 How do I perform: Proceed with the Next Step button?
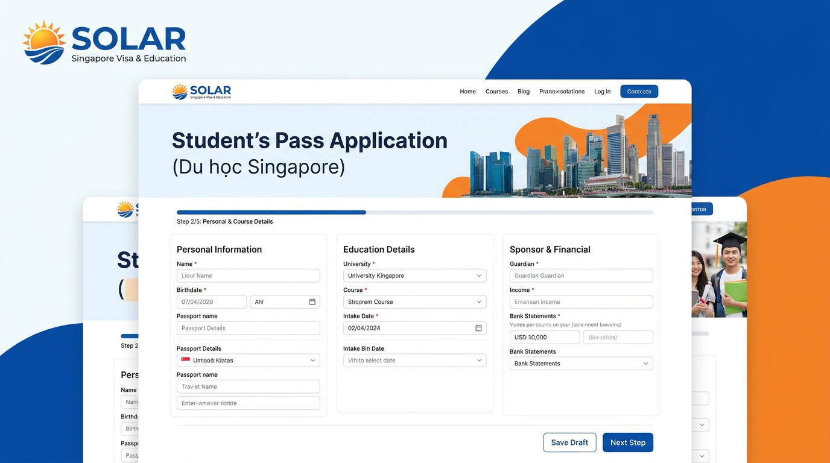[x=628, y=443]
